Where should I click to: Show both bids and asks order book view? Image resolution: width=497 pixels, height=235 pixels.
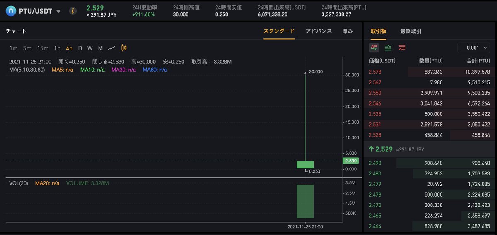click(374, 48)
